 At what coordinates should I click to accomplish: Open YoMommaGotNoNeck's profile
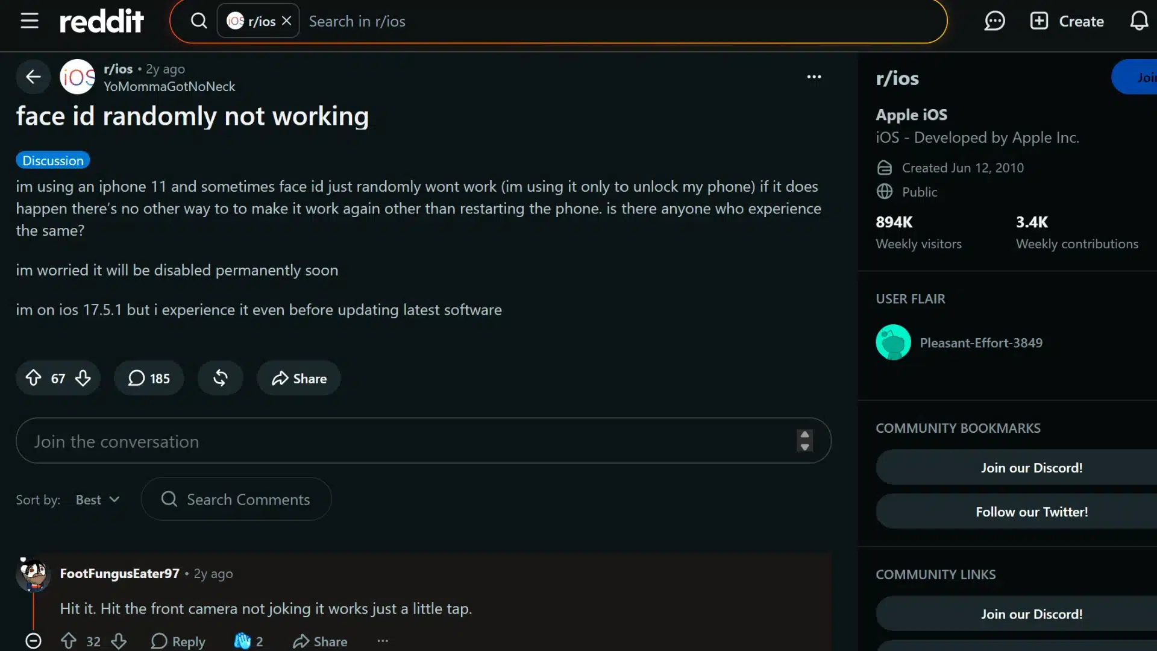169,86
